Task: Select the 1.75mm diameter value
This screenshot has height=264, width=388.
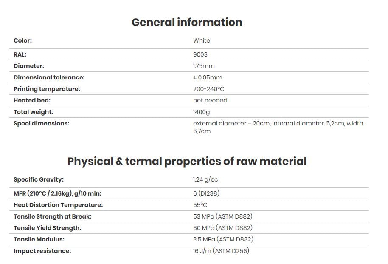Action: click(204, 66)
